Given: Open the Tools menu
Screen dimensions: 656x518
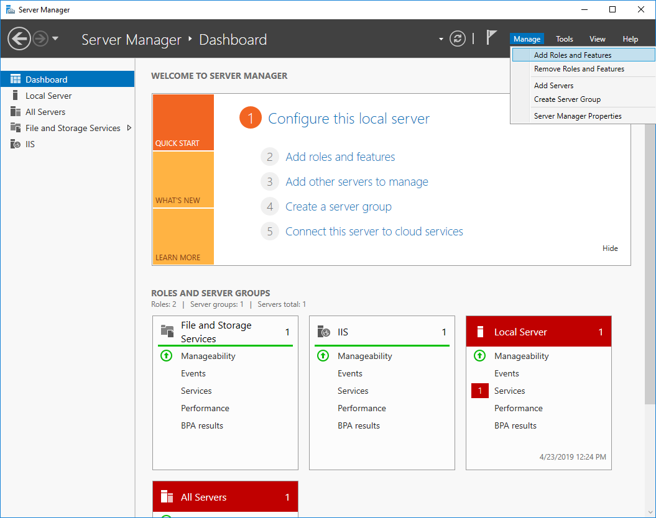Looking at the screenshot, I should point(565,39).
